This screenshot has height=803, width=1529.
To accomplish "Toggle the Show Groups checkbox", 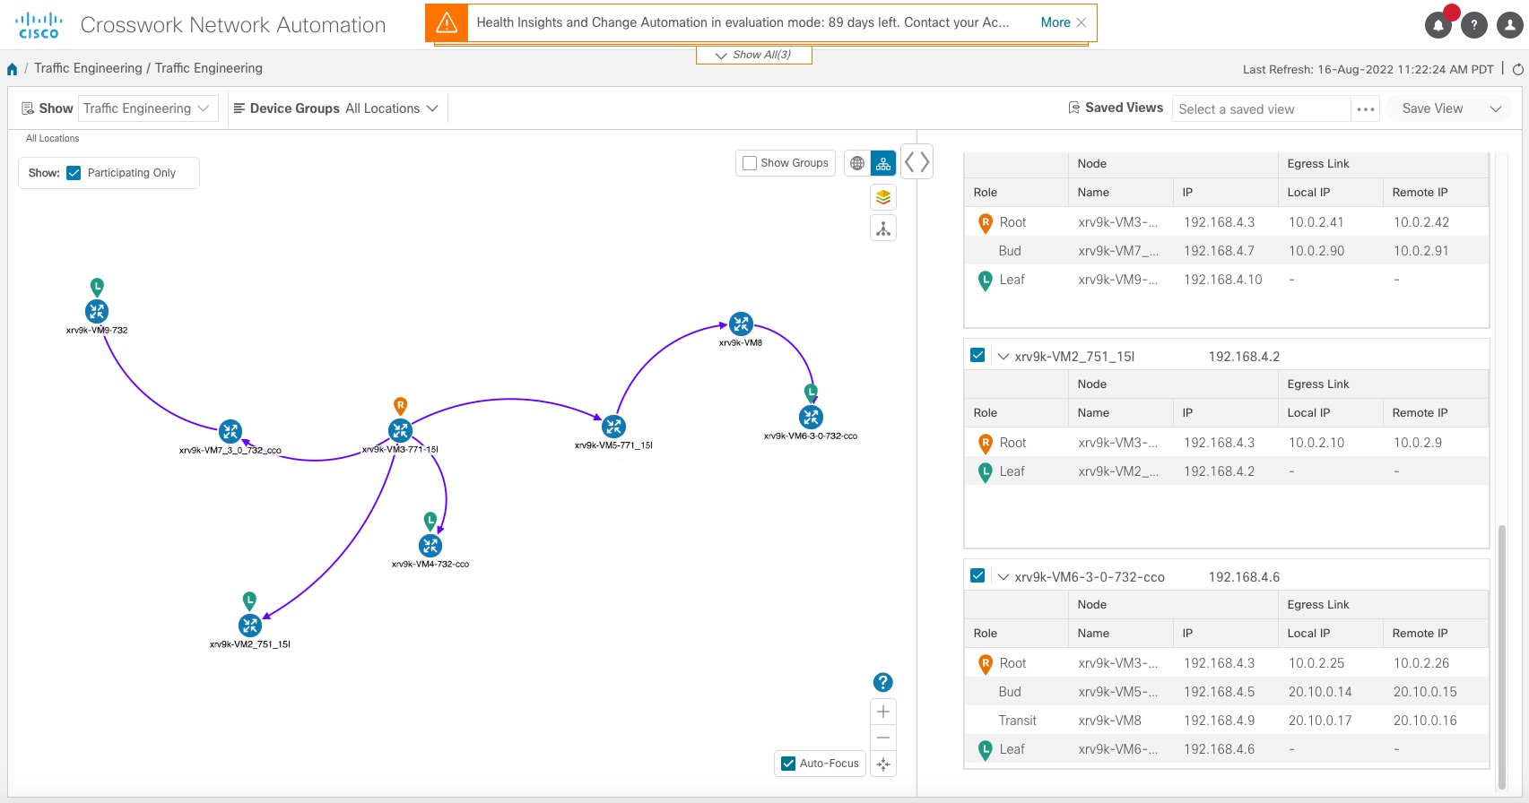I will coord(750,163).
